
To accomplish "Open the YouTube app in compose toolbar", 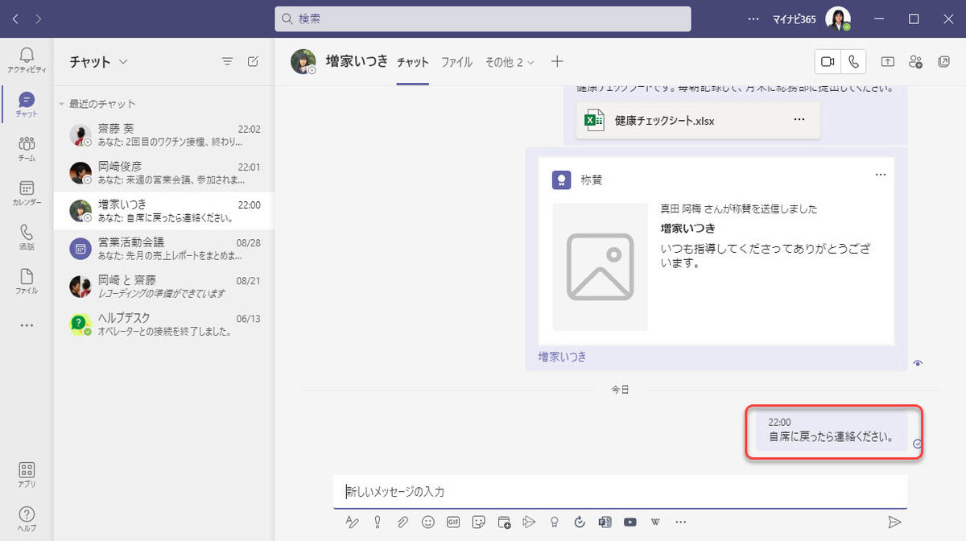I will point(630,522).
